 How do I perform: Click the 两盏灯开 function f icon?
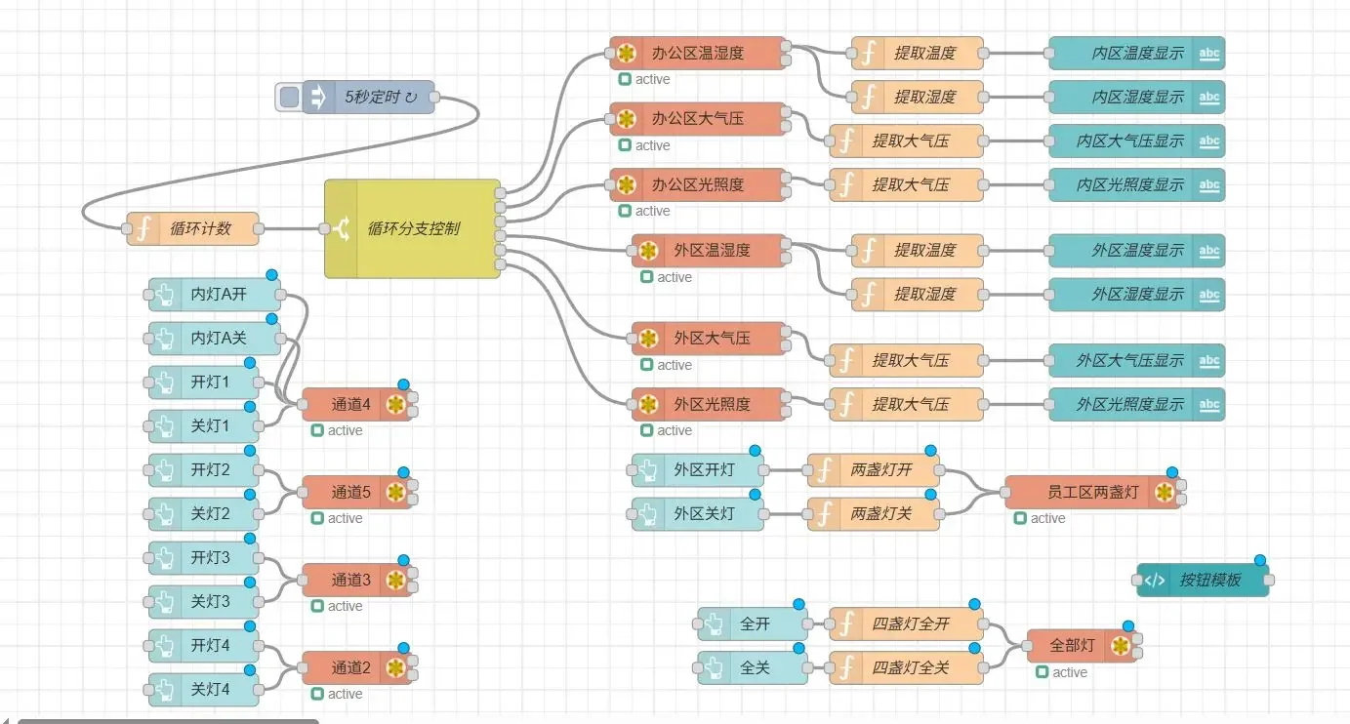click(x=826, y=469)
